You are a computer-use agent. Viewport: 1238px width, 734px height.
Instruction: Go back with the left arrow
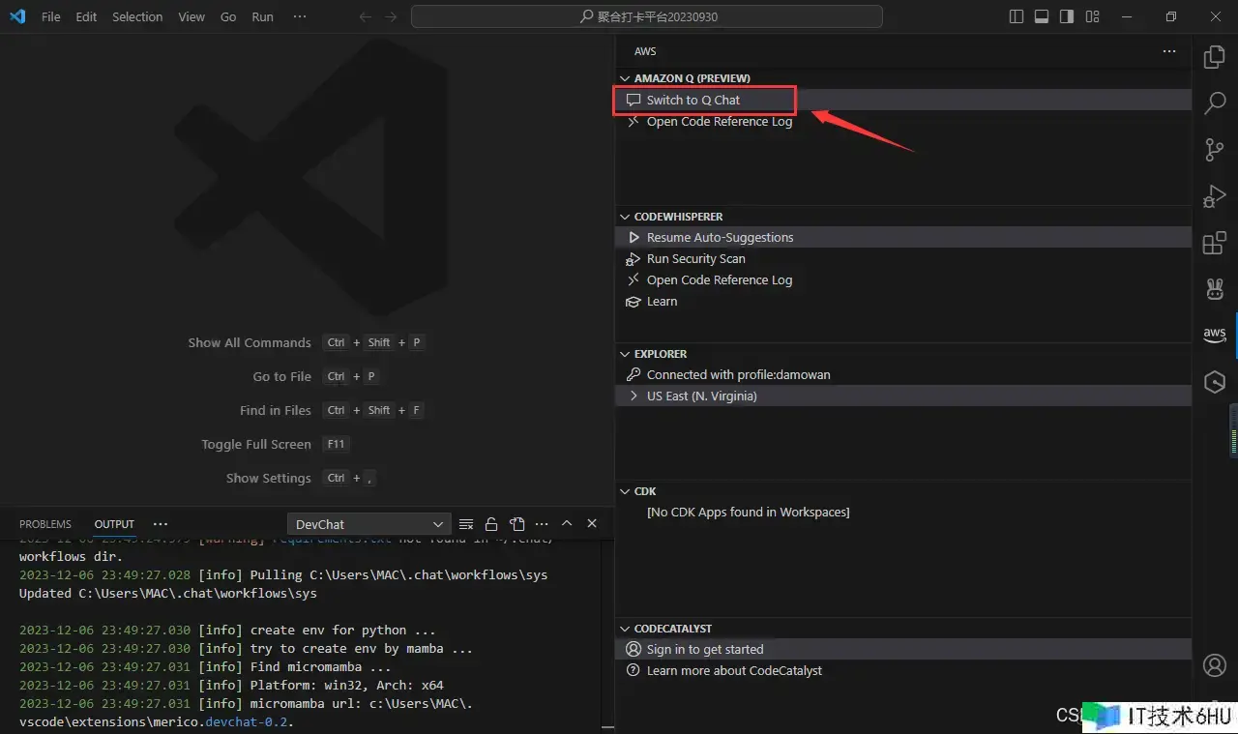[365, 16]
